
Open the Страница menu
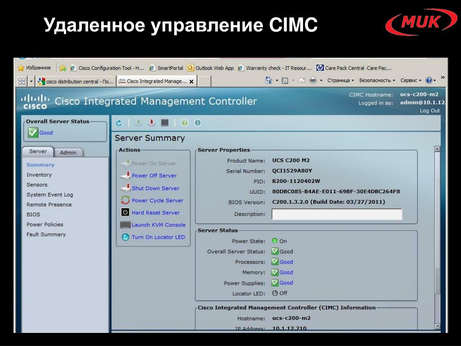pos(340,80)
